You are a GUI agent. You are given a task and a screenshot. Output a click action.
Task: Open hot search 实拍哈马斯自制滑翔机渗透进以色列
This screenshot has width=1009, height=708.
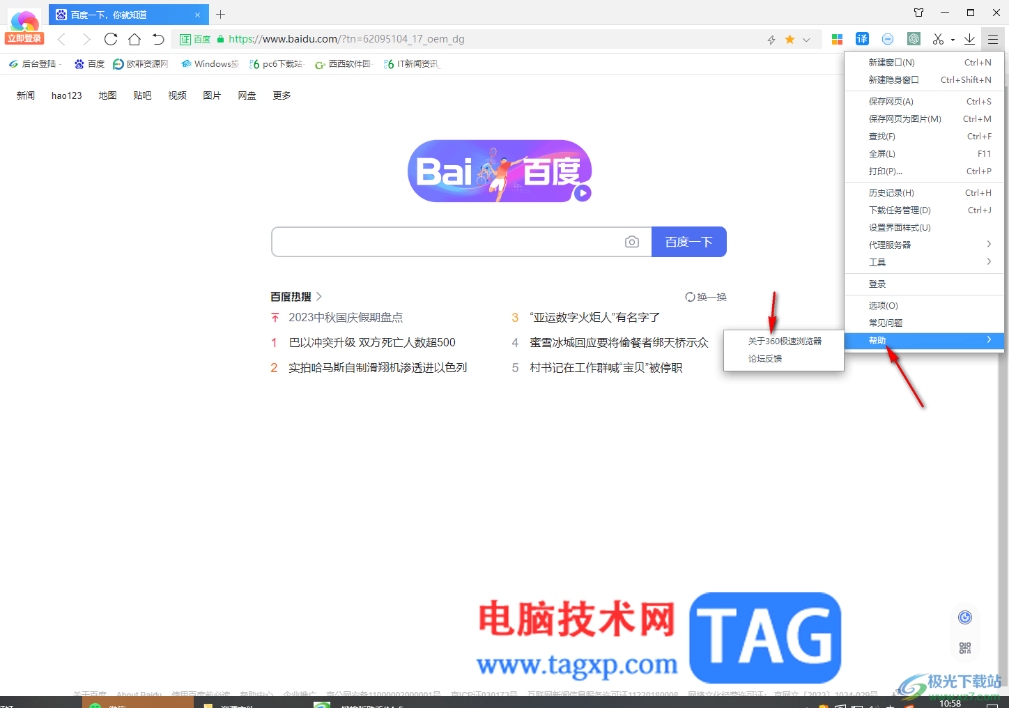(378, 368)
